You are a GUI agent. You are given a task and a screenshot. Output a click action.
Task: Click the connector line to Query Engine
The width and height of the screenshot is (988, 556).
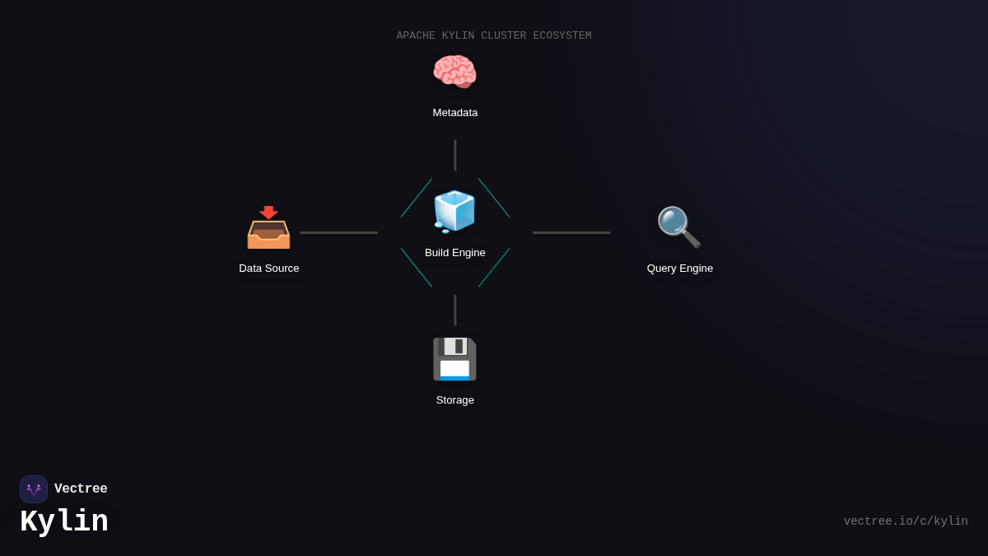[571, 232]
